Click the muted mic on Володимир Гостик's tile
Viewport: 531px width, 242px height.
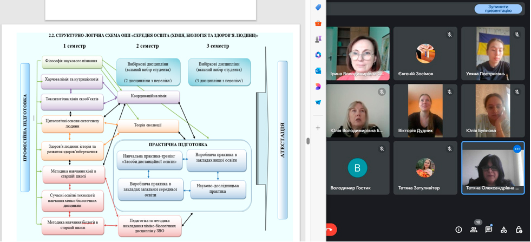[382, 149]
